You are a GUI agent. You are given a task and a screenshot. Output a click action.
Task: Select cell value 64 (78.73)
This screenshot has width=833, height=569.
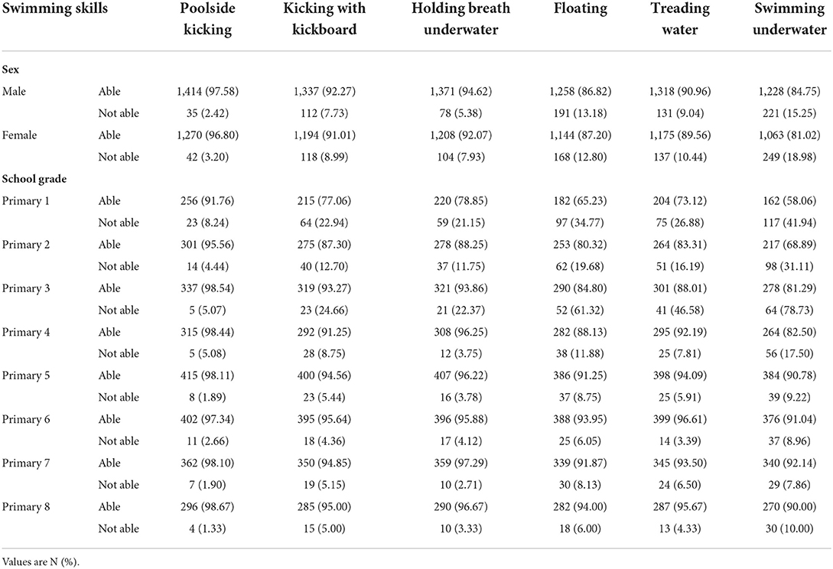(789, 311)
